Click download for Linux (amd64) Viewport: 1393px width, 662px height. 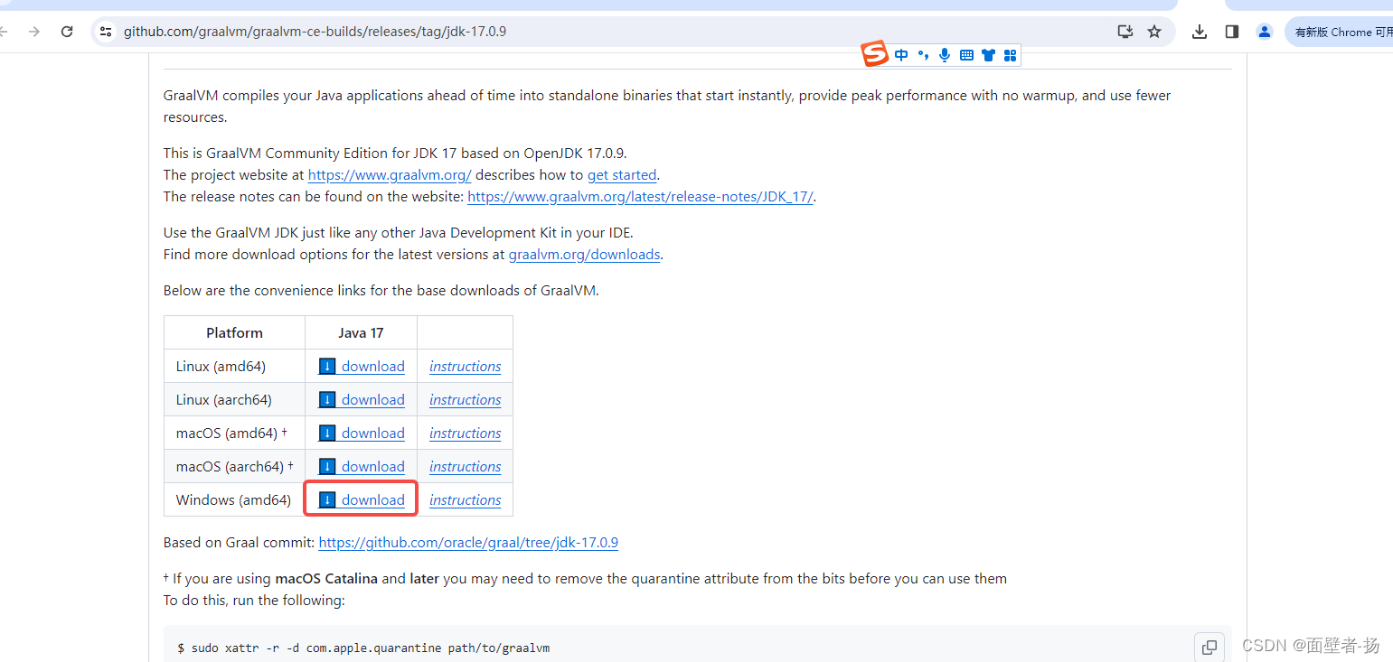[362, 367]
